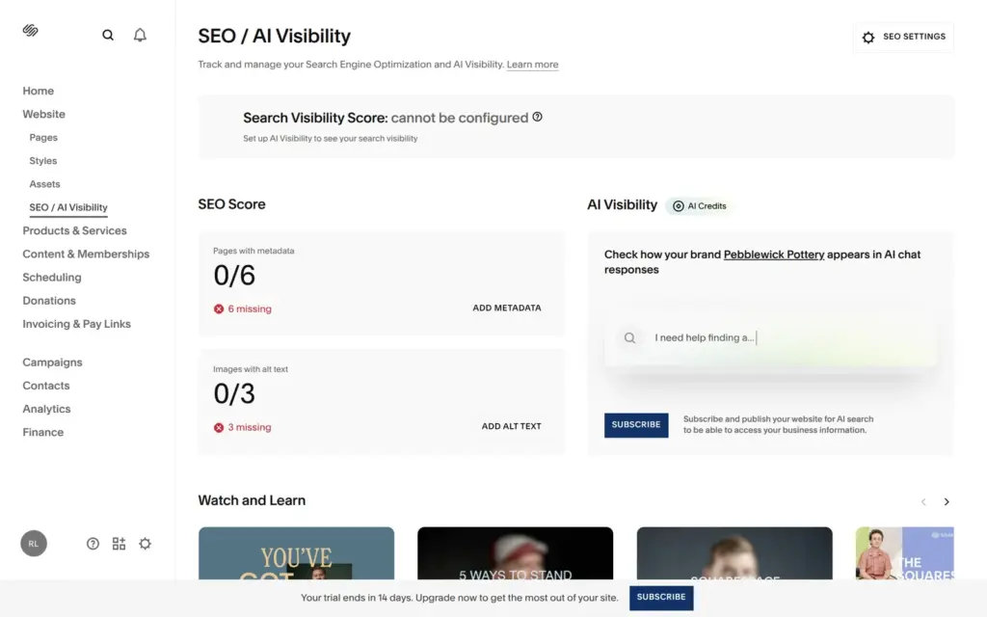Open the "THE SQUARES" video thumbnail
Viewport: 987px width, 617px height.
[904, 552]
